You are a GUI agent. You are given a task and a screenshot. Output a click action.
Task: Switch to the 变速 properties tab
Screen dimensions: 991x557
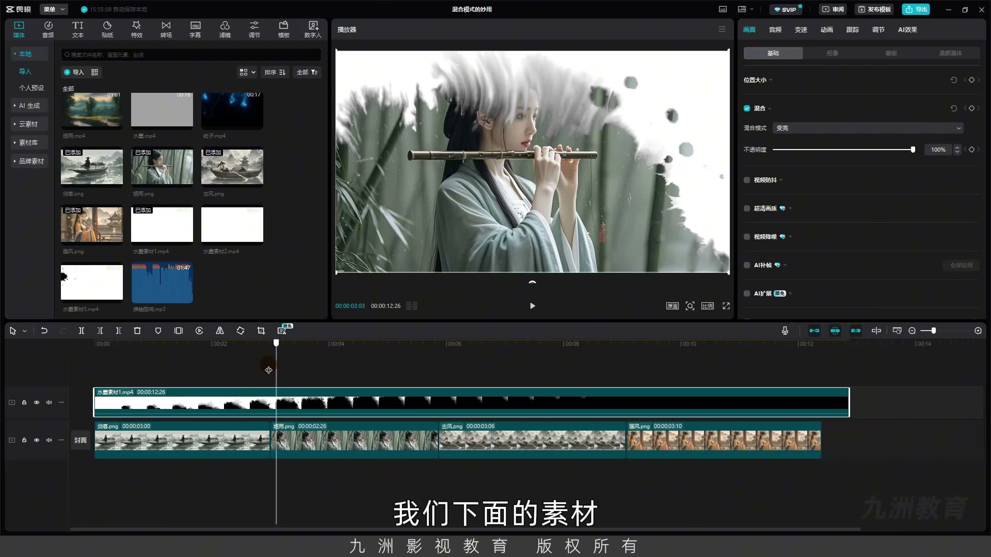pyautogui.click(x=801, y=30)
